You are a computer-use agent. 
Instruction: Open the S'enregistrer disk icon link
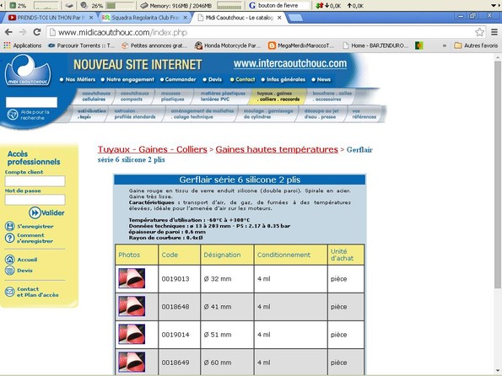coord(10,226)
